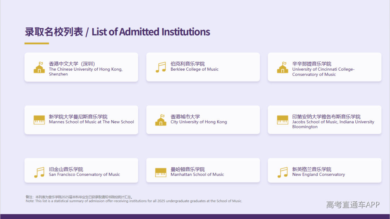Click the Chinese title 新英格兰音乐学院
Viewport: 390px width, 219px height.
coord(312,169)
